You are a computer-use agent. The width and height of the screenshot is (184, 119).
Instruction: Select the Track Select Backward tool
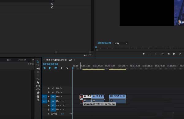tap(38, 69)
